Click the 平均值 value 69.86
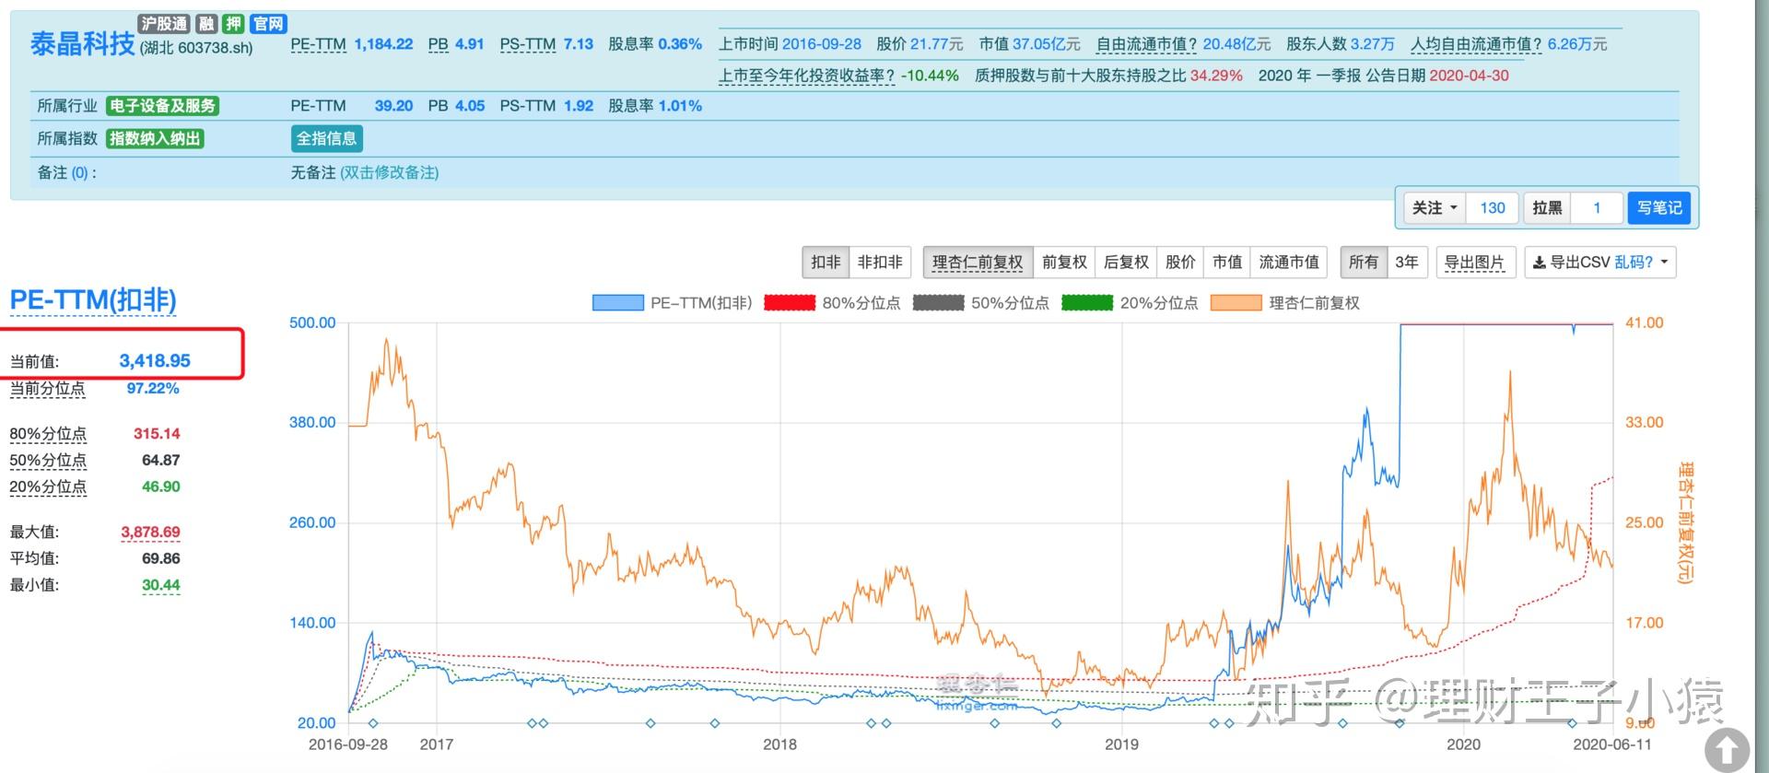 pos(161,559)
